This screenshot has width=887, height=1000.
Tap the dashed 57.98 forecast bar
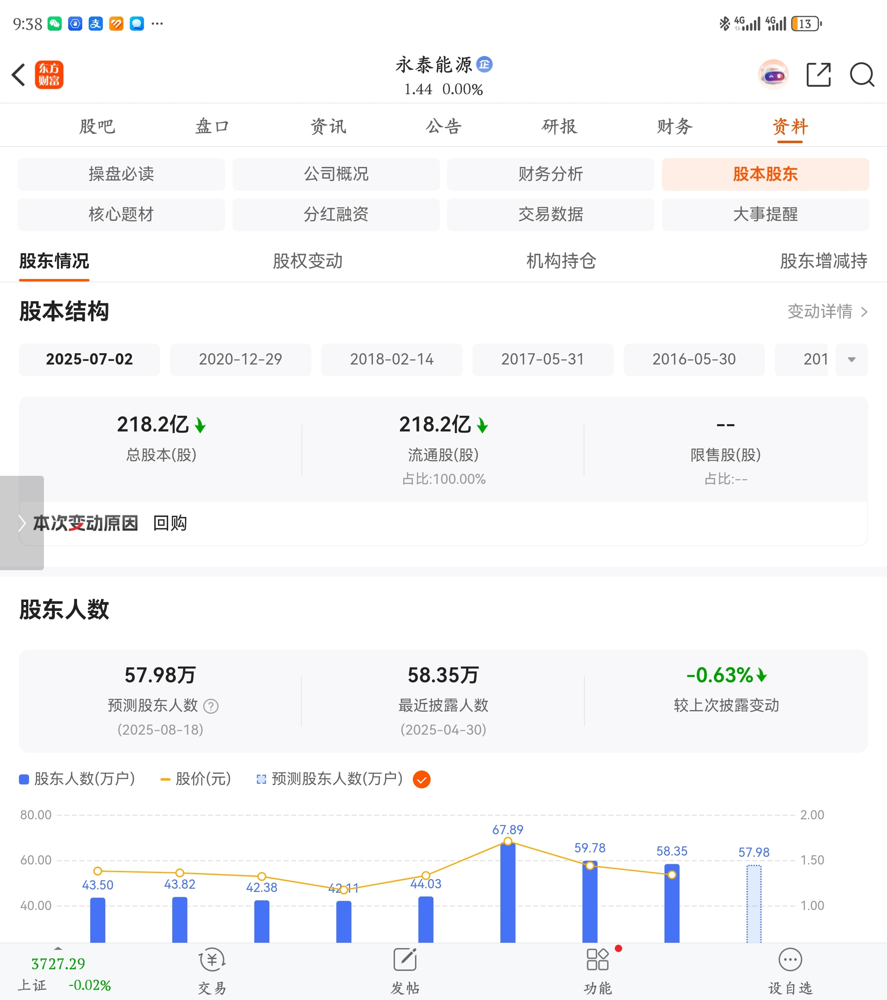(754, 904)
